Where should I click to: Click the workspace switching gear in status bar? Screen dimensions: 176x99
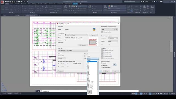tap(161, 94)
